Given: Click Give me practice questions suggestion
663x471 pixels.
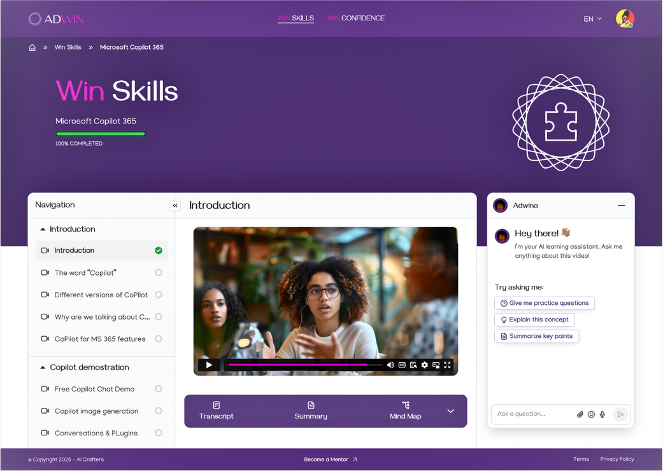Looking at the screenshot, I should click(x=544, y=303).
